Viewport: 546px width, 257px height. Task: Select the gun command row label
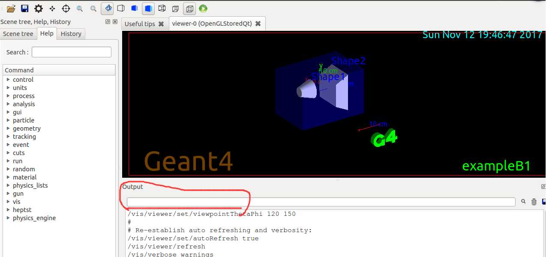pyautogui.click(x=18, y=194)
